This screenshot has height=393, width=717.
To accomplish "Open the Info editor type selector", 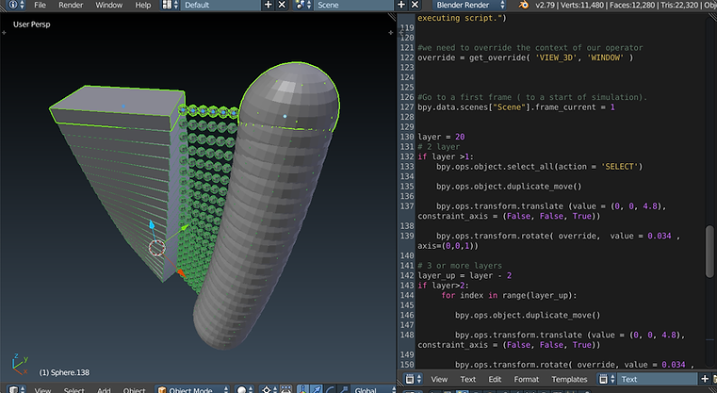I will pos(16,5).
